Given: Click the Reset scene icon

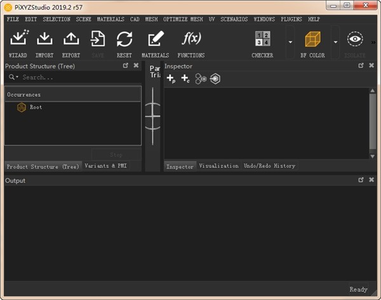Looking at the screenshot, I should pos(124,39).
